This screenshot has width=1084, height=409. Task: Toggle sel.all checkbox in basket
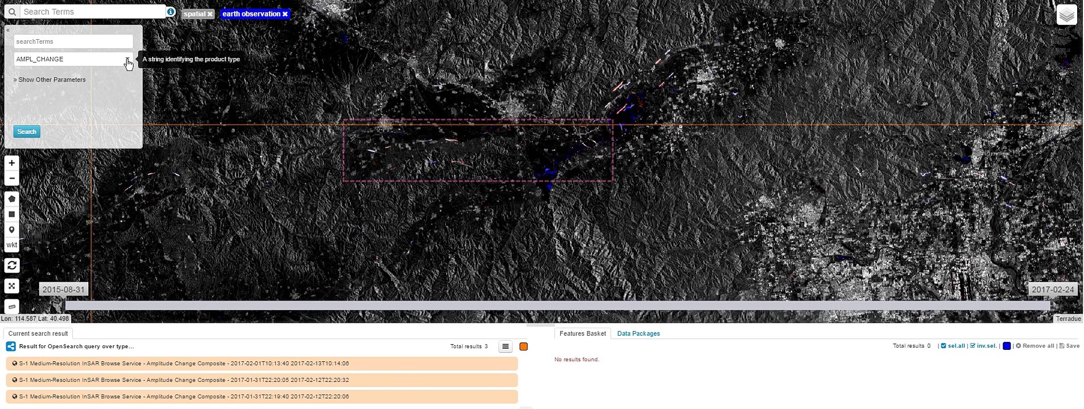point(944,346)
